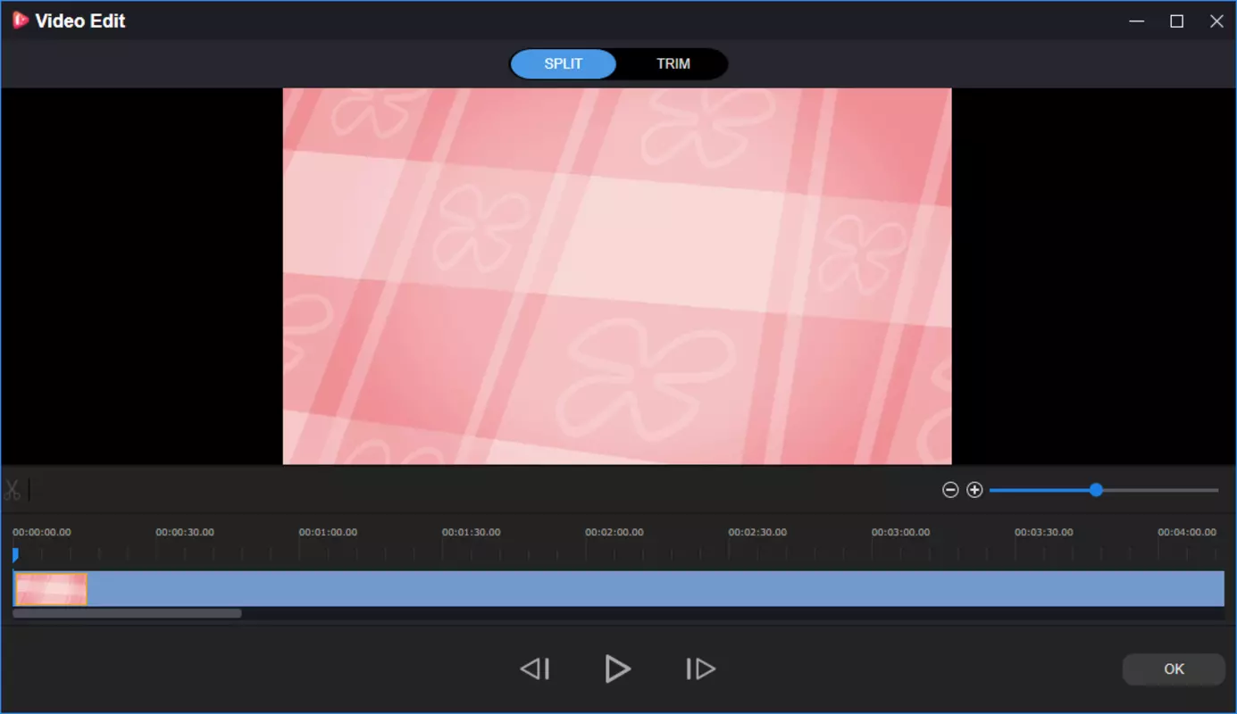The height and width of the screenshot is (714, 1237).
Task: Click the 00:01:30.00 ruler mark
Action: pos(471,532)
